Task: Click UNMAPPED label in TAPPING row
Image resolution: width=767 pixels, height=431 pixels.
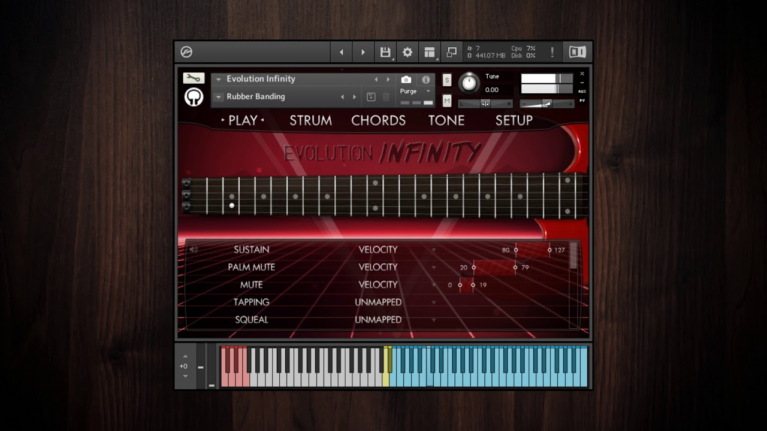Action: [x=378, y=302]
